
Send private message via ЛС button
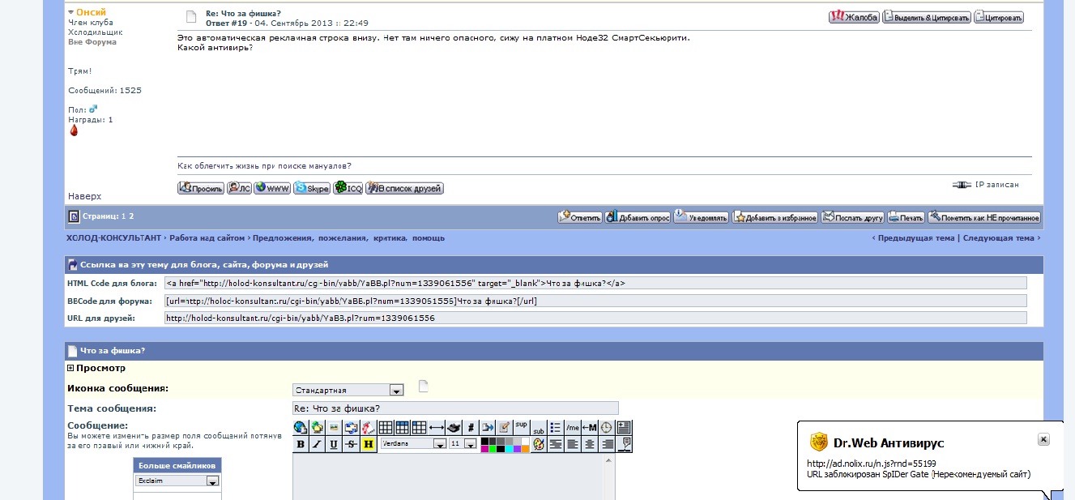point(239,188)
